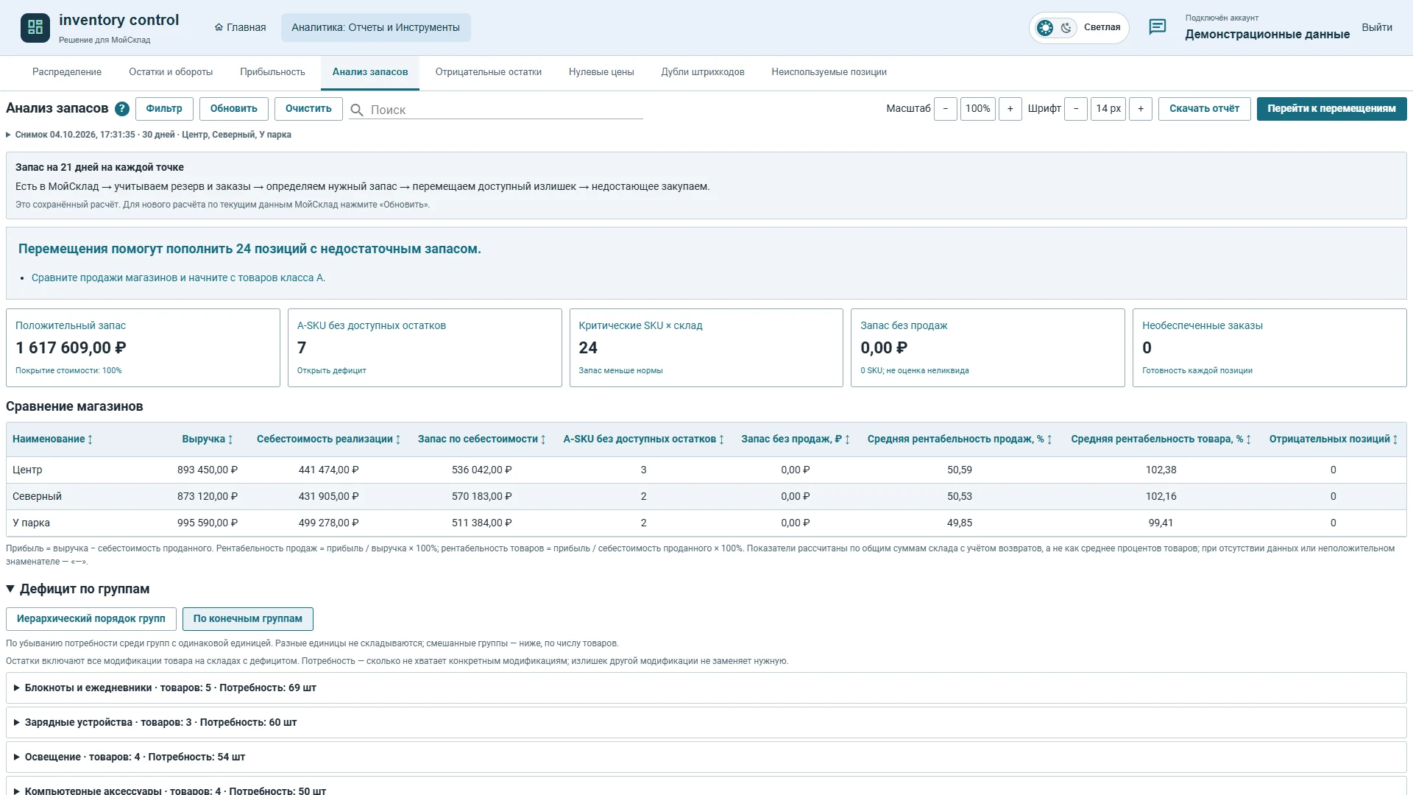Sort by Средняя рентабельность продаж column

pyautogui.click(x=959, y=439)
